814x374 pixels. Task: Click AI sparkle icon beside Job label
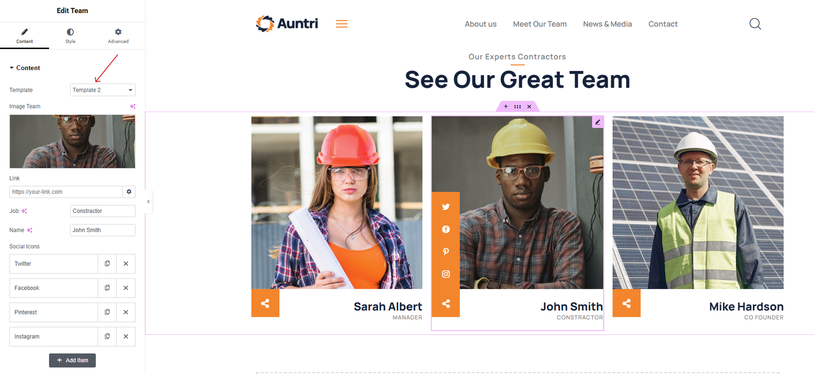(x=24, y=211)
